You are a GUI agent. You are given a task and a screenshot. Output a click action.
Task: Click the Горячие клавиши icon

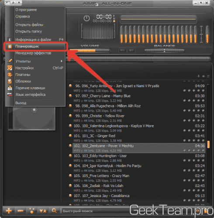point(10,88)
